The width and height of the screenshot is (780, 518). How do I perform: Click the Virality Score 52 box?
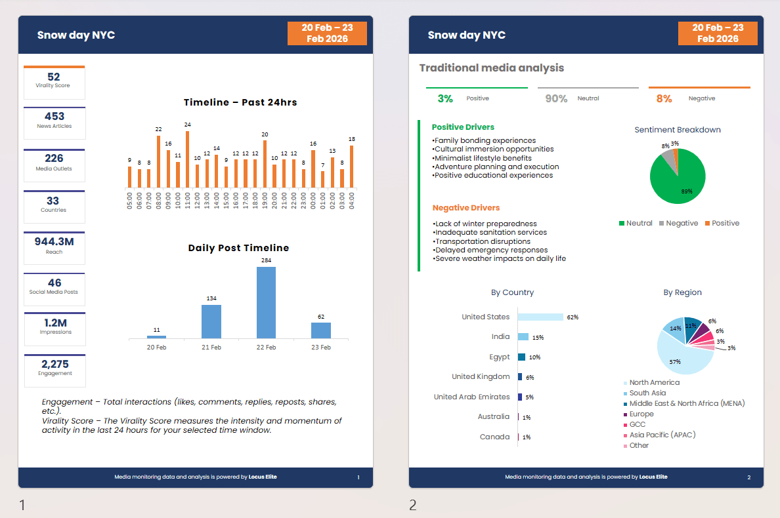(54, 83)
